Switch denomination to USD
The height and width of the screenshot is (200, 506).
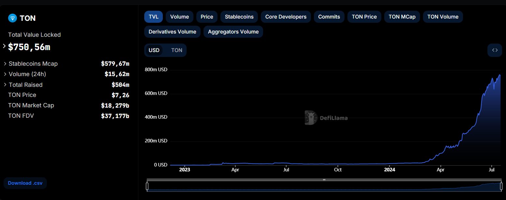[154, 50]
